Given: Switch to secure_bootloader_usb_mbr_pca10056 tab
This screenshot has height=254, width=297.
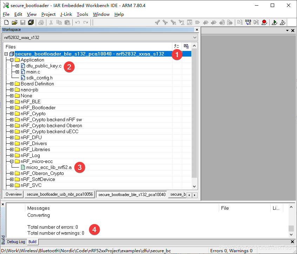Looking at the screenshot, I should (x=60, y=194).
